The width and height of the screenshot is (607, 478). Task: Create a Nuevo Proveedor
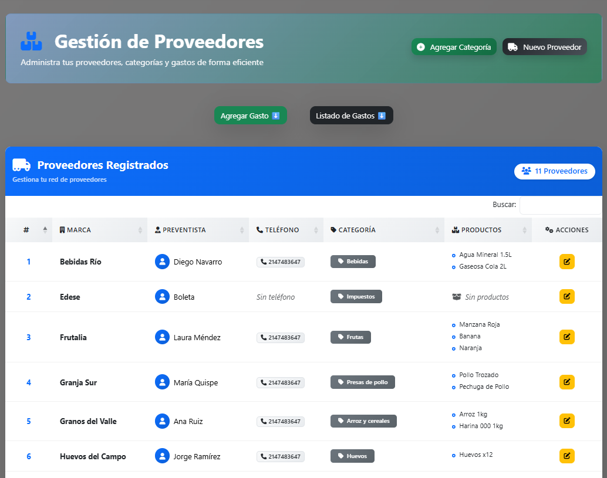pos(545,47)
